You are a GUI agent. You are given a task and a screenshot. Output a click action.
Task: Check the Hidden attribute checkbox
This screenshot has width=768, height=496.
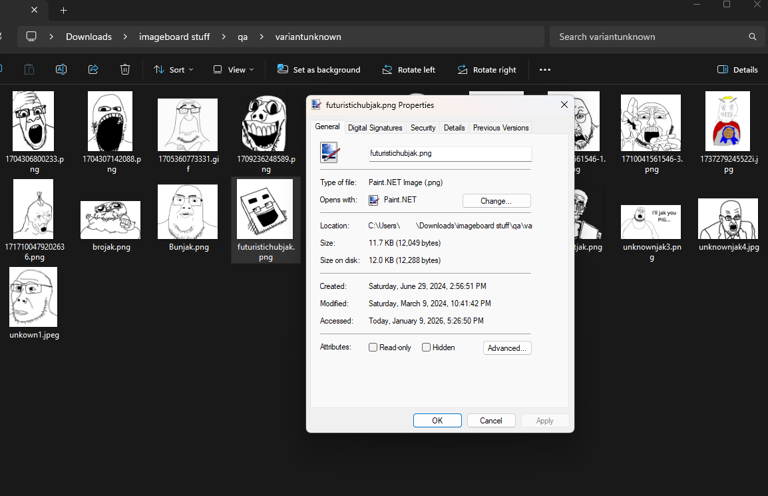pyautogui.click(x=427, y=348)
